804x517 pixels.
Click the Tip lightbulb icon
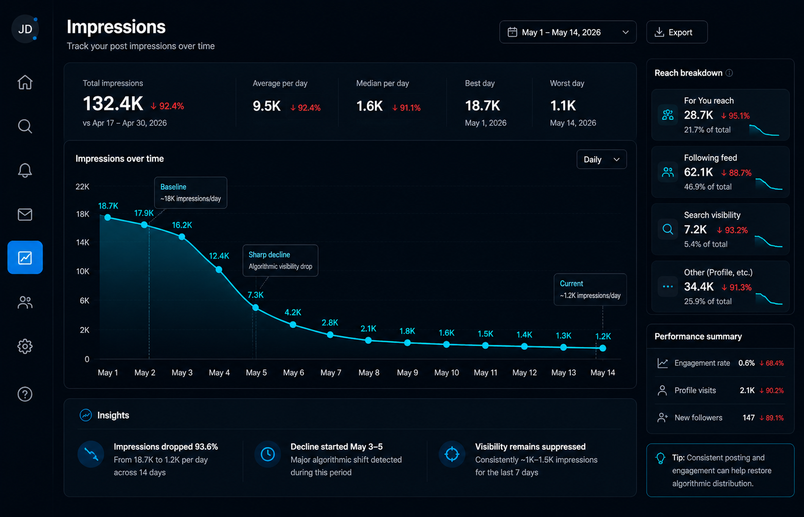point(660,458)
